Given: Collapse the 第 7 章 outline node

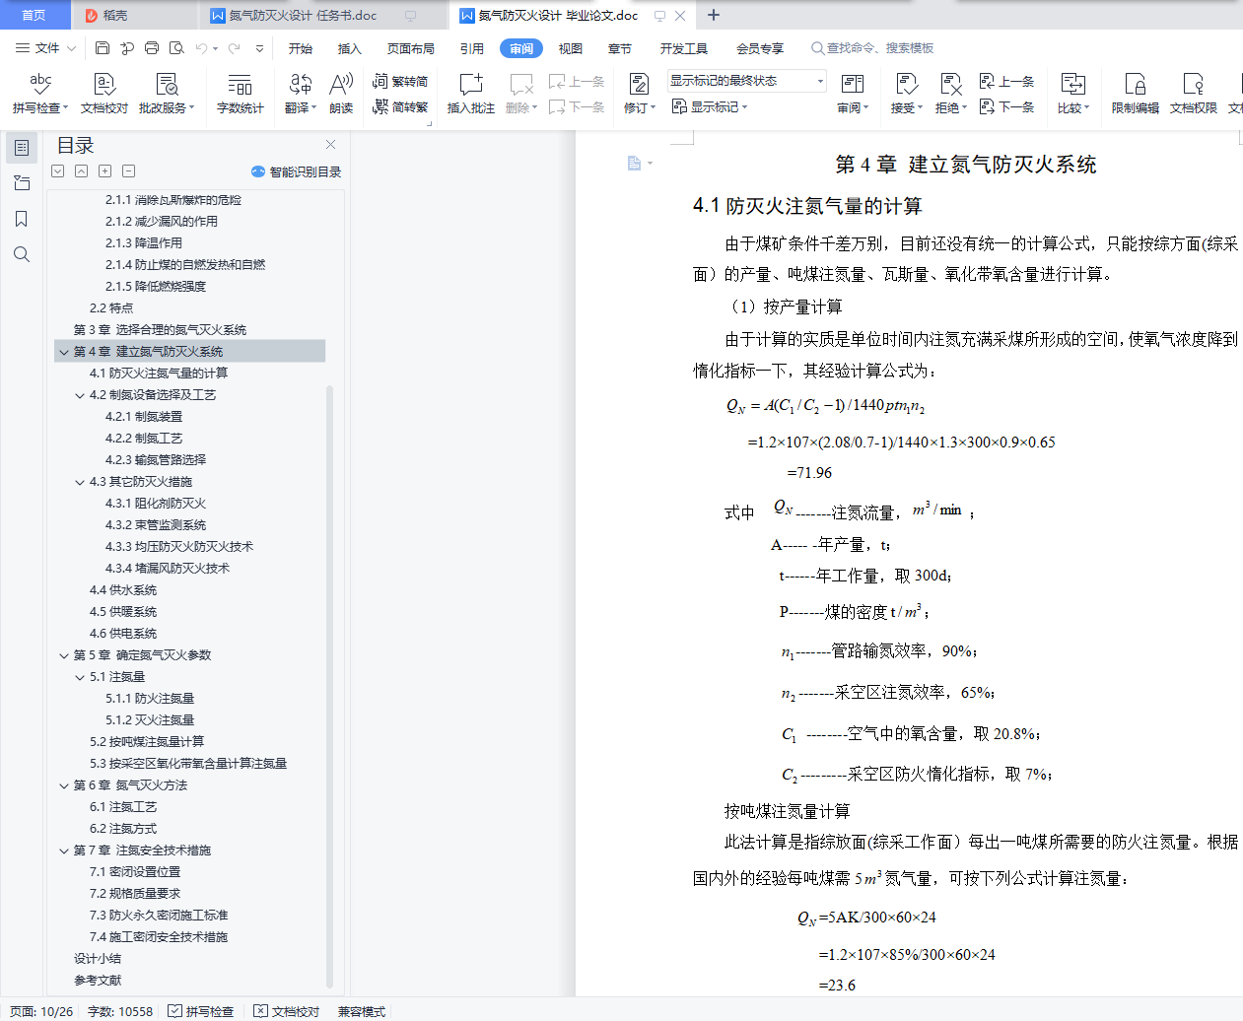Looking at the screenshot, I should click(x=64, y=851).
